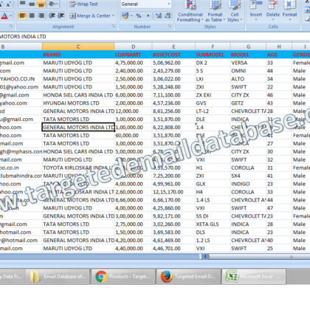This screenshot has height=310, width=310.
Task: Select the 'GETZ' model cell
Action: click(248, 103)
